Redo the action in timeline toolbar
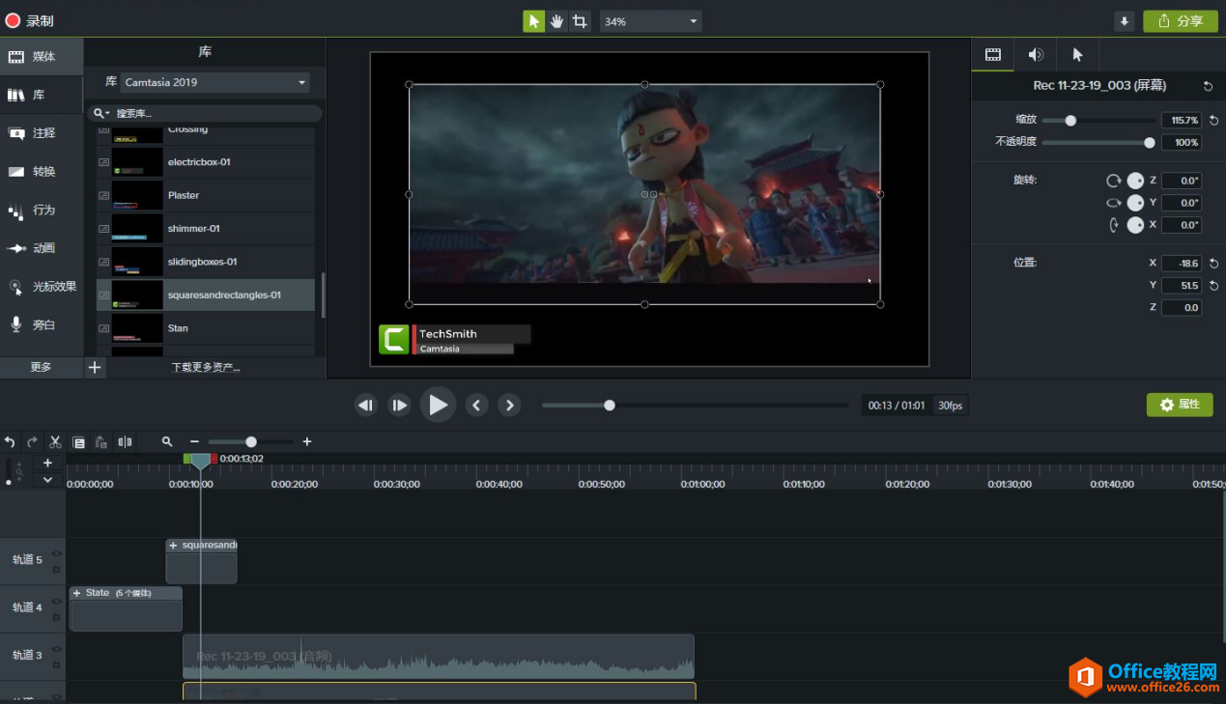 pyautogui.click(x=32, y=442)
